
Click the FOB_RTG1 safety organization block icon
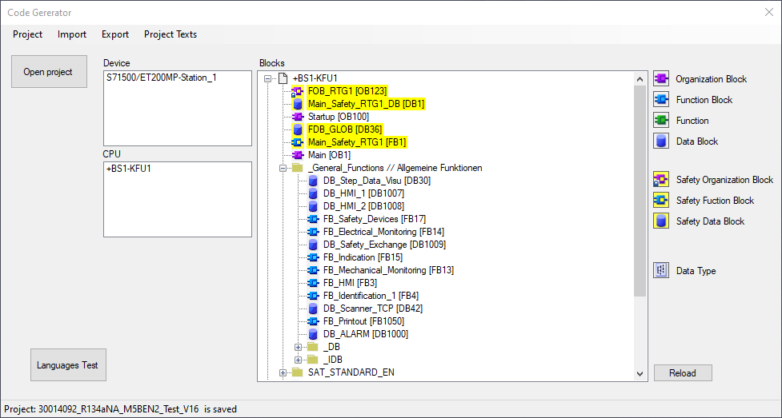[298, 91]
